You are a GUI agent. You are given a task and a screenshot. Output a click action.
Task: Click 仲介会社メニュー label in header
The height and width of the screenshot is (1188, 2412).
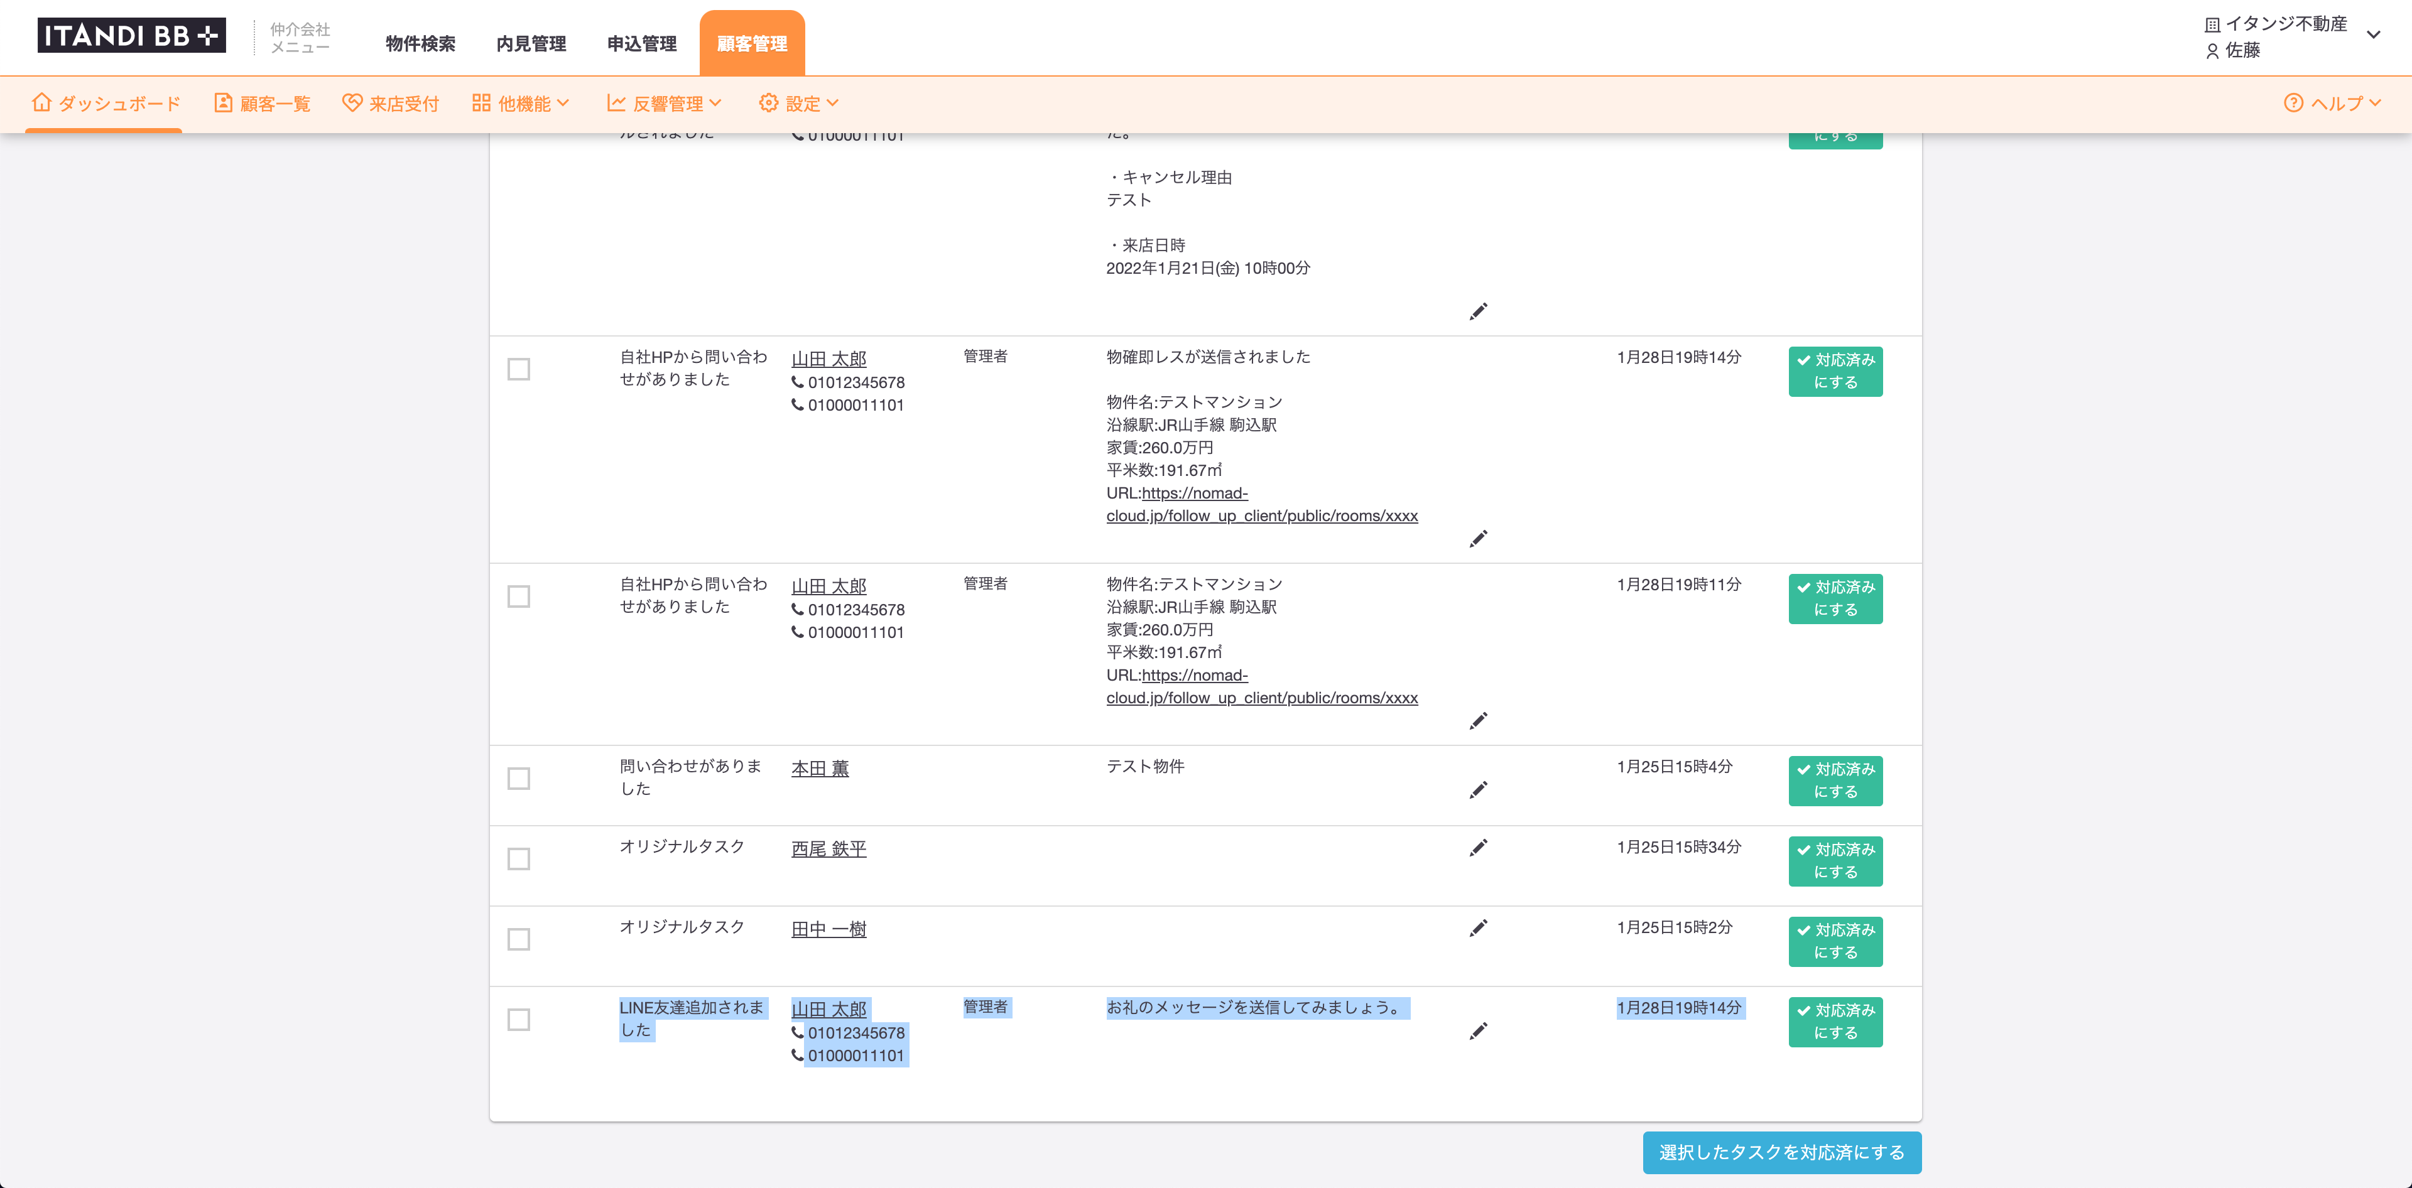coord(300,38)
